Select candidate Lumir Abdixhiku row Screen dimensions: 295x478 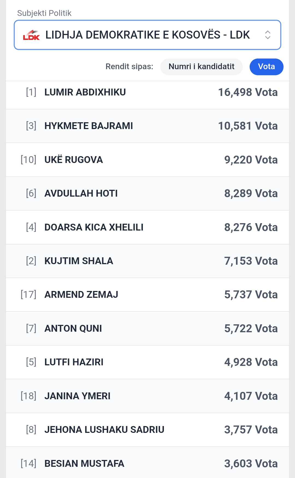pyautogui.click(x=147, y=92)
